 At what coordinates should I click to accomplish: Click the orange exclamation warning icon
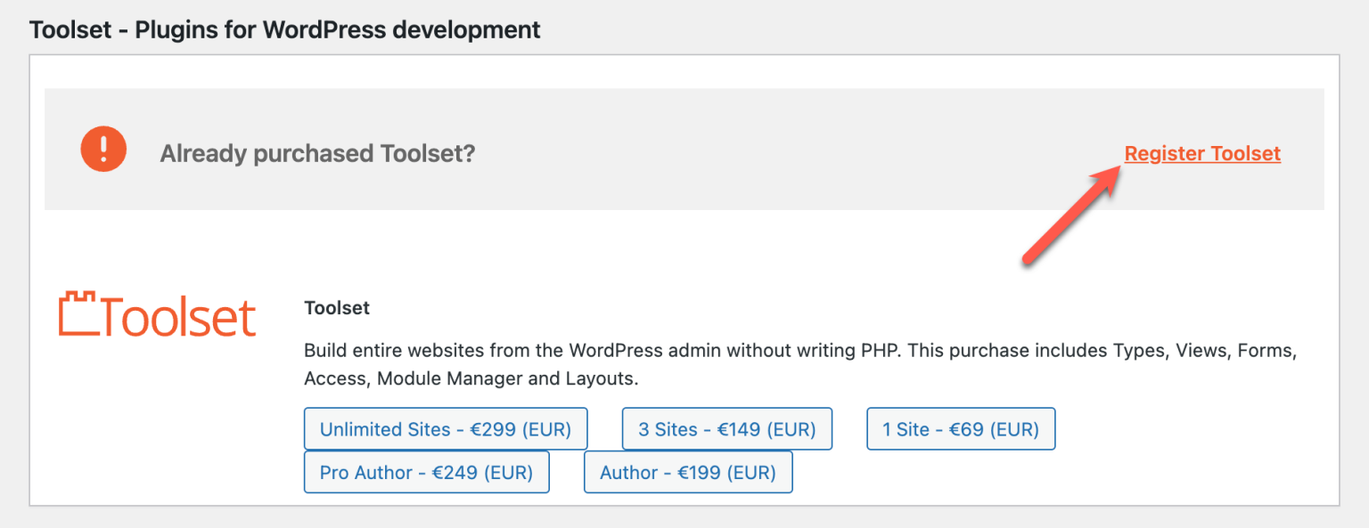point(103,149)
